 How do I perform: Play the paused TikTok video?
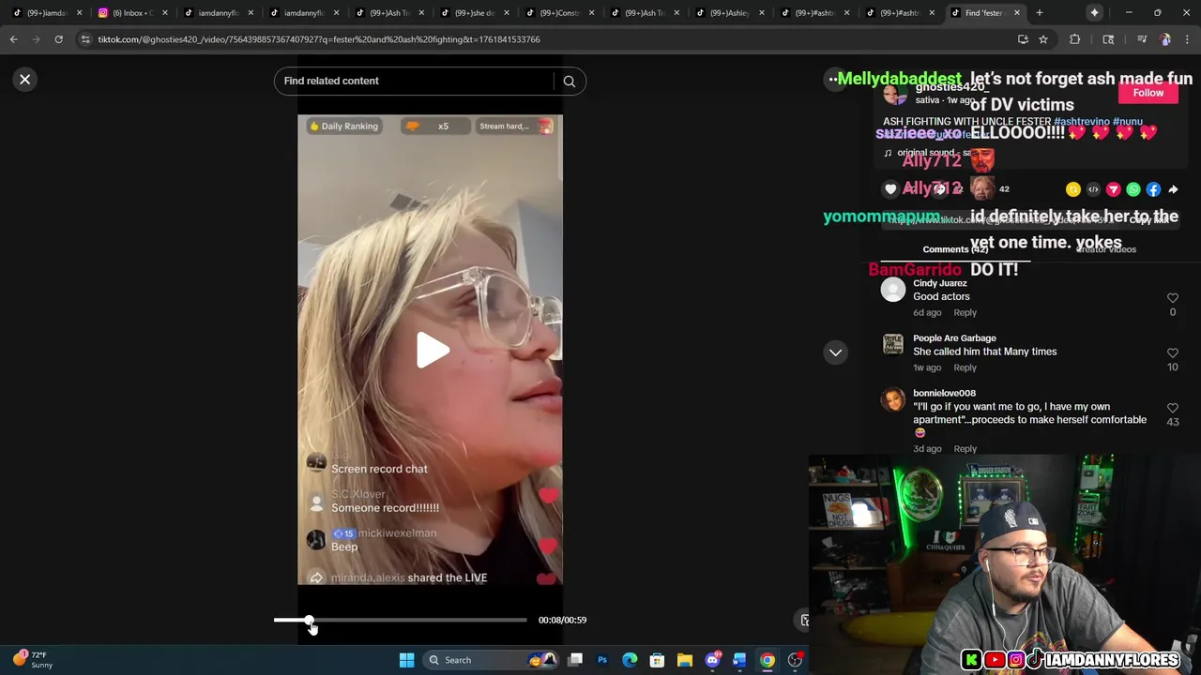[x=431, y=351]
